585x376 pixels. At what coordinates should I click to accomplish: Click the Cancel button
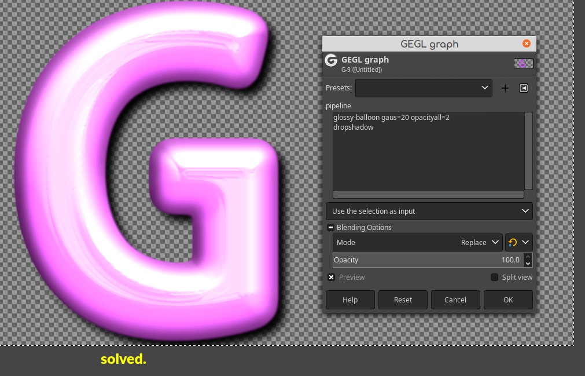point(455,300)
